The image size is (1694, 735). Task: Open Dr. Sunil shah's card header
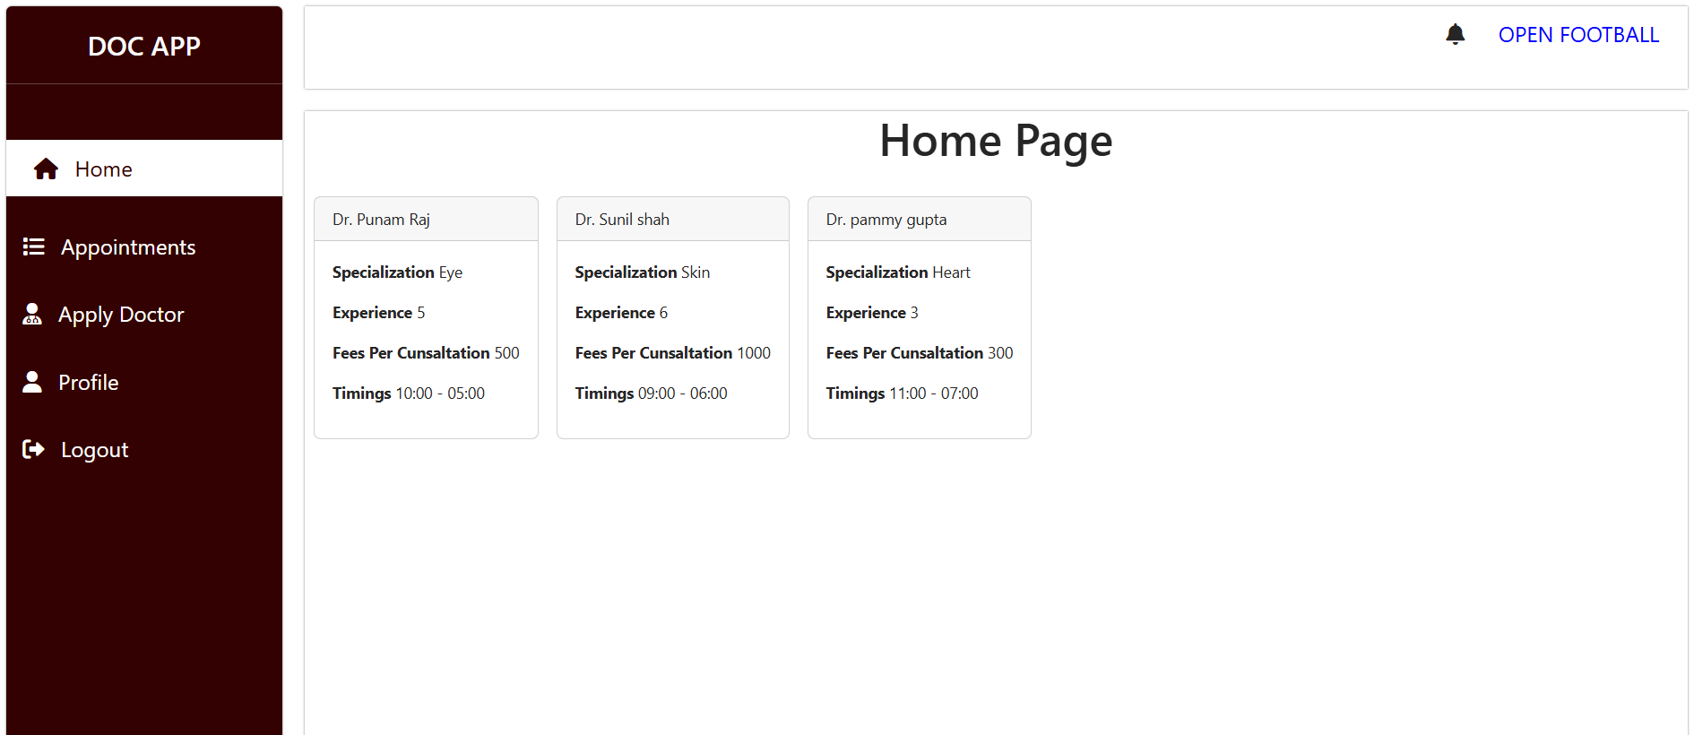tap(673, 220)
